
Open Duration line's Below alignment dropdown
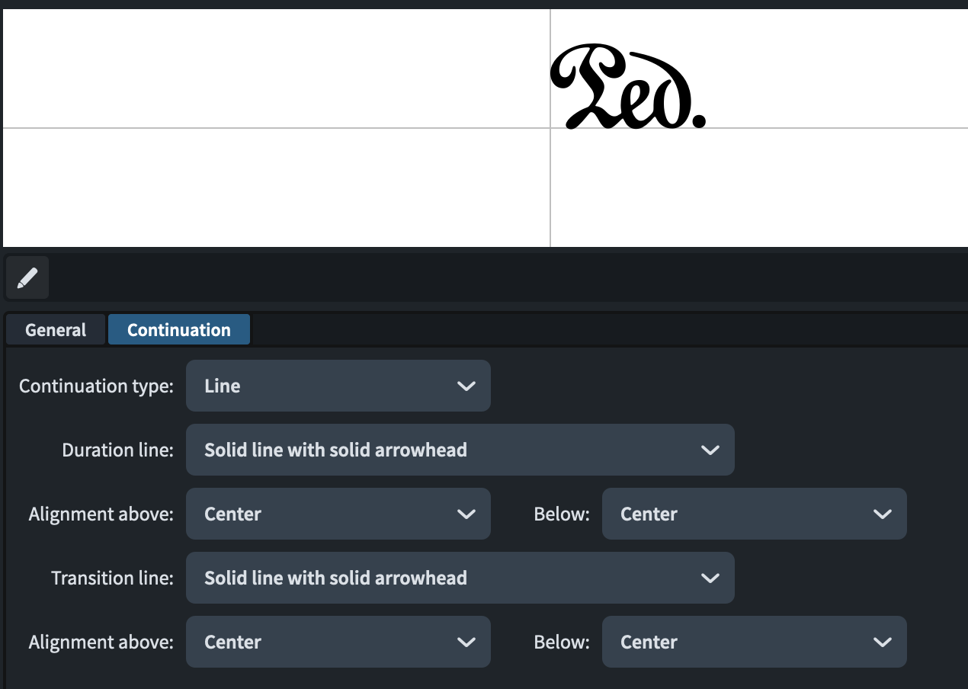754,514
